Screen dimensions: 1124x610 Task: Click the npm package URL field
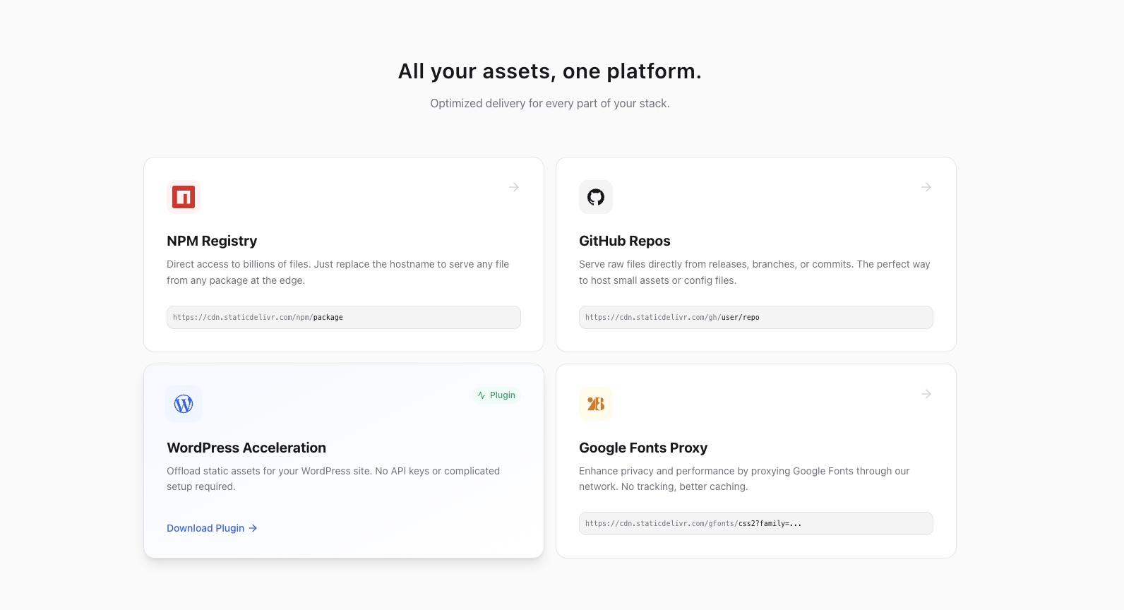click(x=344, y=318)
